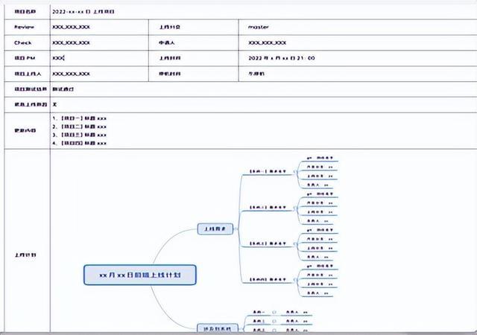The image size is (477, 335).
Task: Click the XXX_XXX_XXX value right of master row
Action: (x=267, y=42)
